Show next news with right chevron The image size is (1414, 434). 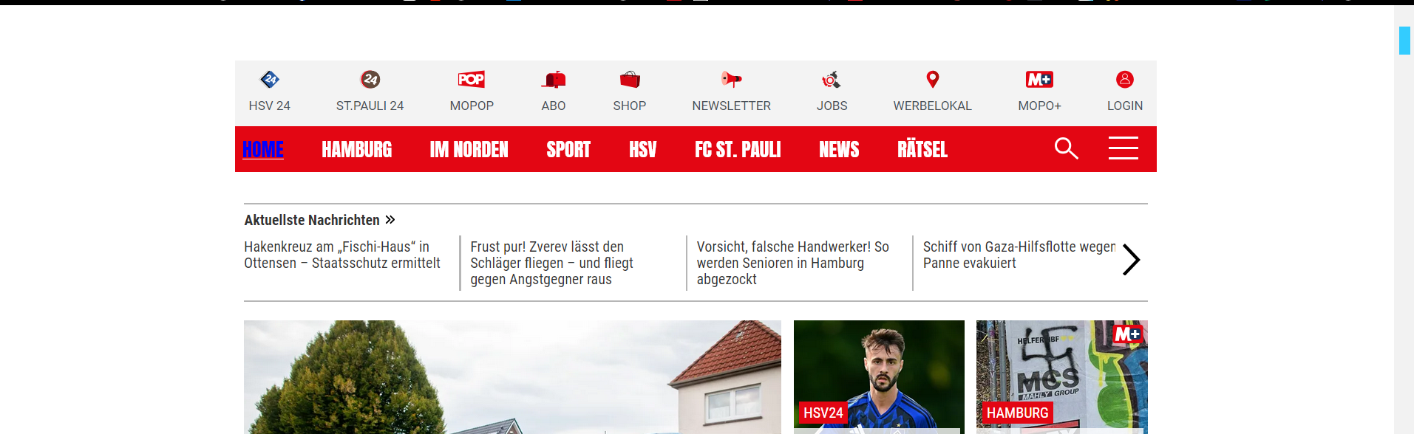click(x=1131, y=260)
